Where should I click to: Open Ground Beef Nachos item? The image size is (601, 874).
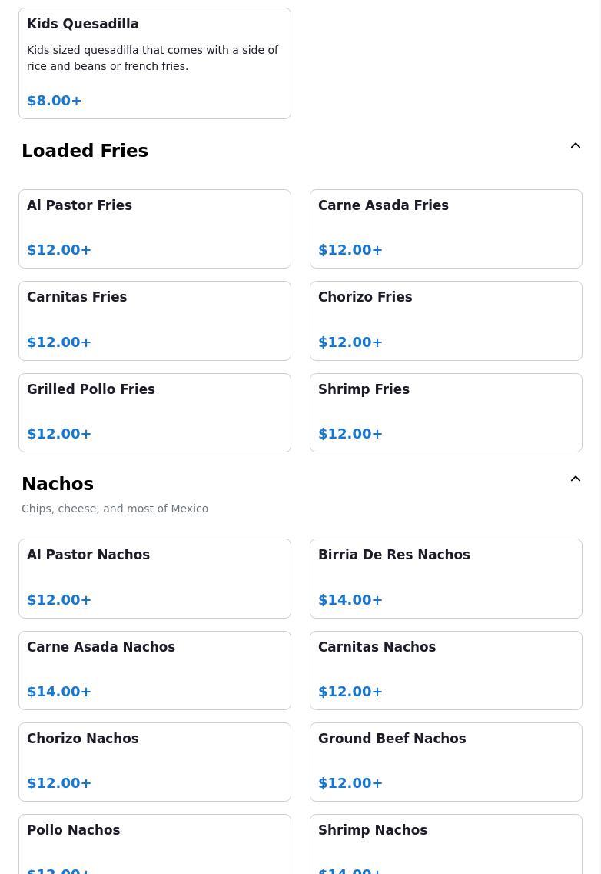pyautogui.click(x=446, y=762)
